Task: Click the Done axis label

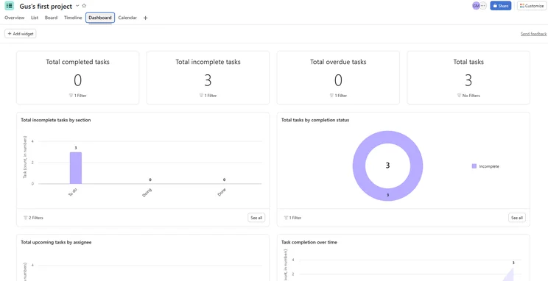Action: pos(222,192)
